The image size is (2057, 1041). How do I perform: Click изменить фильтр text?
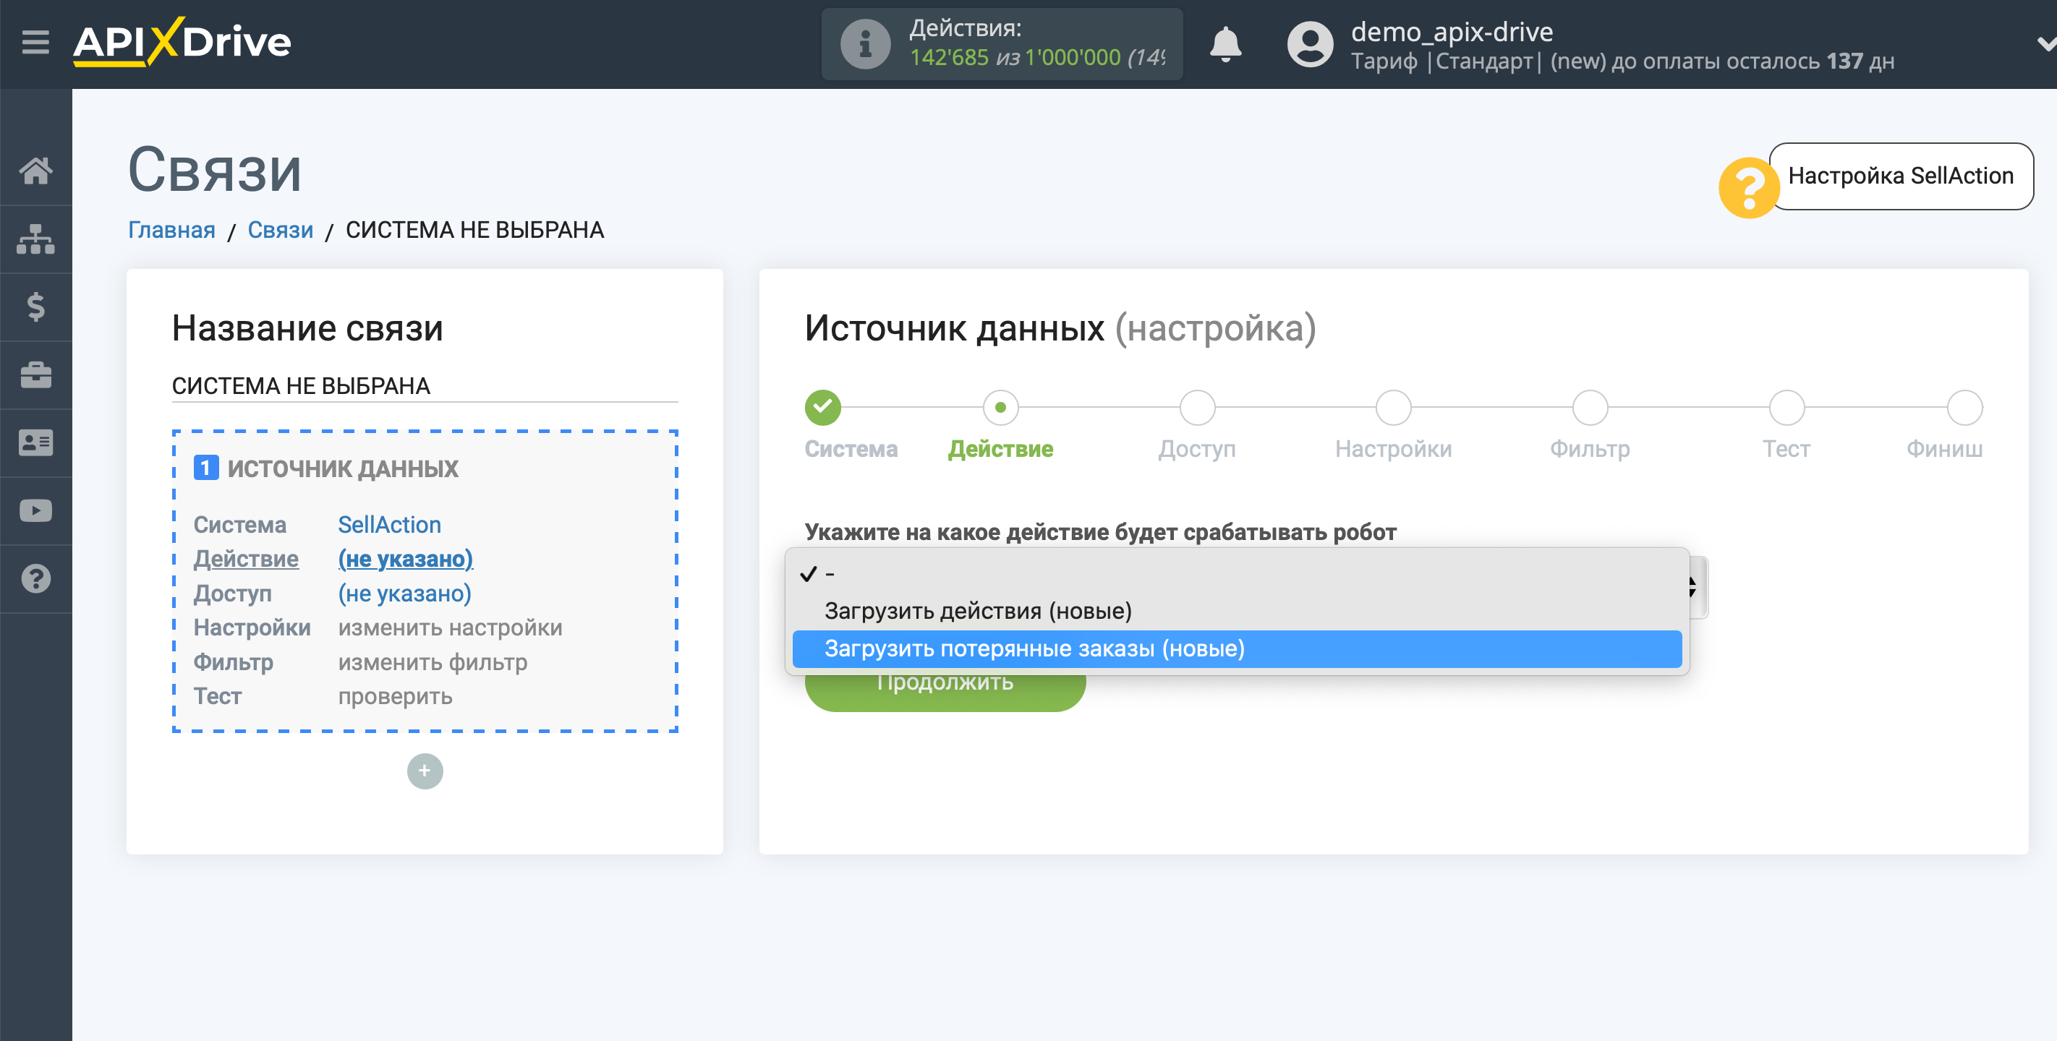point(432,661)
